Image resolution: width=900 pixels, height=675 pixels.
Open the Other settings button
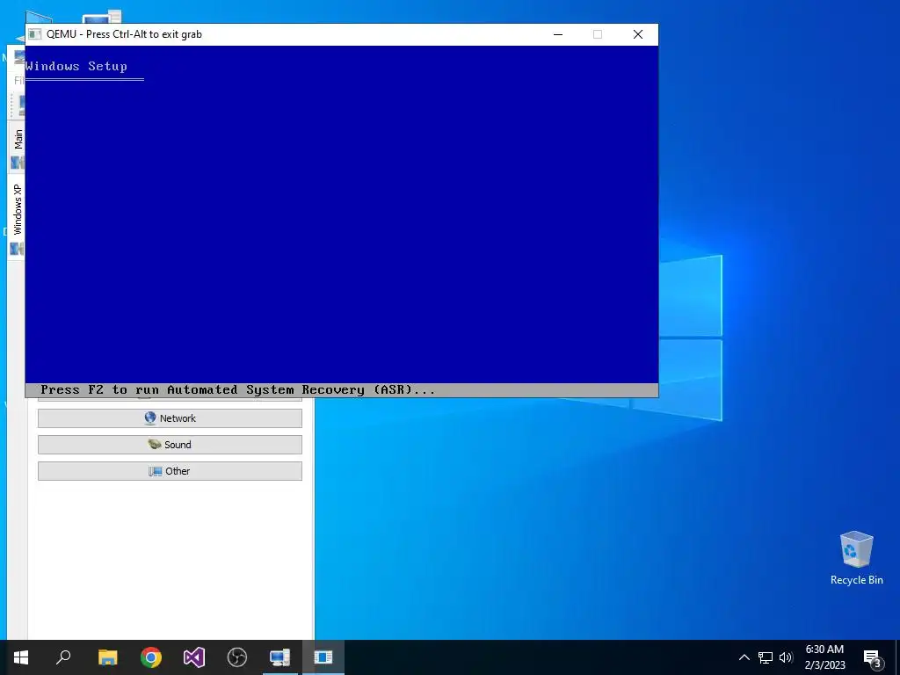pos(170,471)
